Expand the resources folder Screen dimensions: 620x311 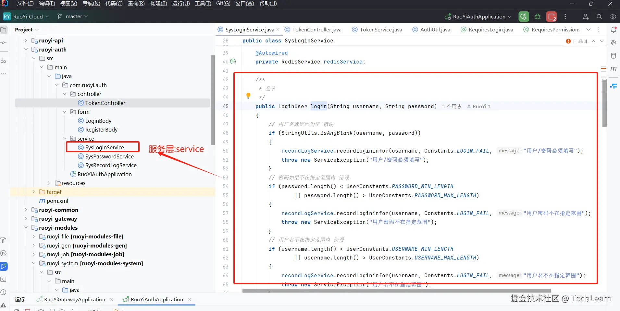(x=49, y=183)
